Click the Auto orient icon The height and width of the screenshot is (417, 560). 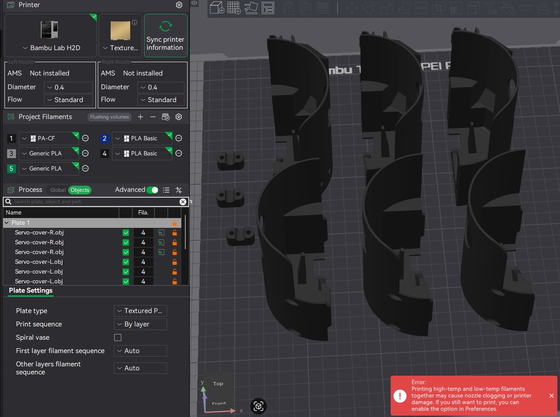point(251,8)
